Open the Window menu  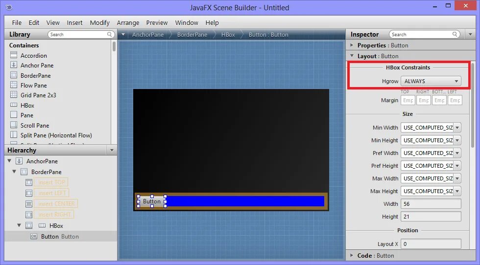pyautogui.click(x=187, y=22)
